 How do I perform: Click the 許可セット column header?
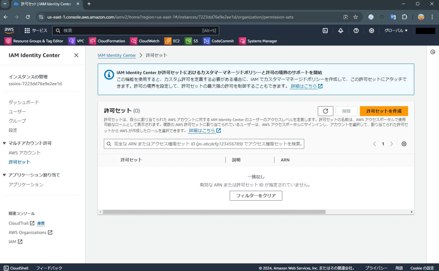coord(131,160)
